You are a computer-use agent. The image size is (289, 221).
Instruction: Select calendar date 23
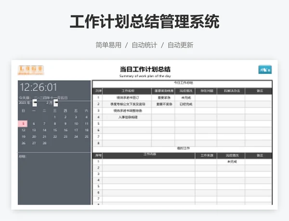pyautogui.click(x=66, y=136)
